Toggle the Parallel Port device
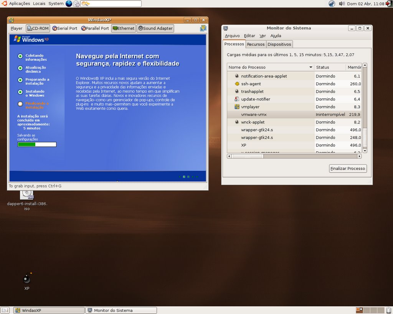The image size is (393, 314). pyautogui.click(x=95, y=28)
